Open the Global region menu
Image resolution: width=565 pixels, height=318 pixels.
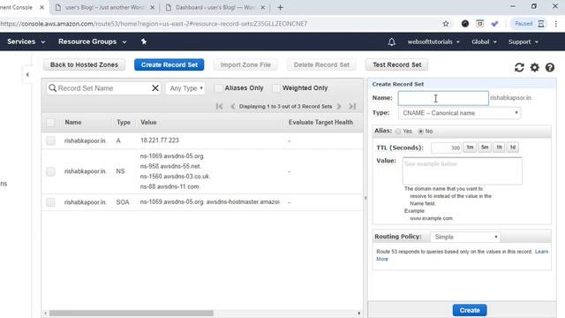[484, 42]
